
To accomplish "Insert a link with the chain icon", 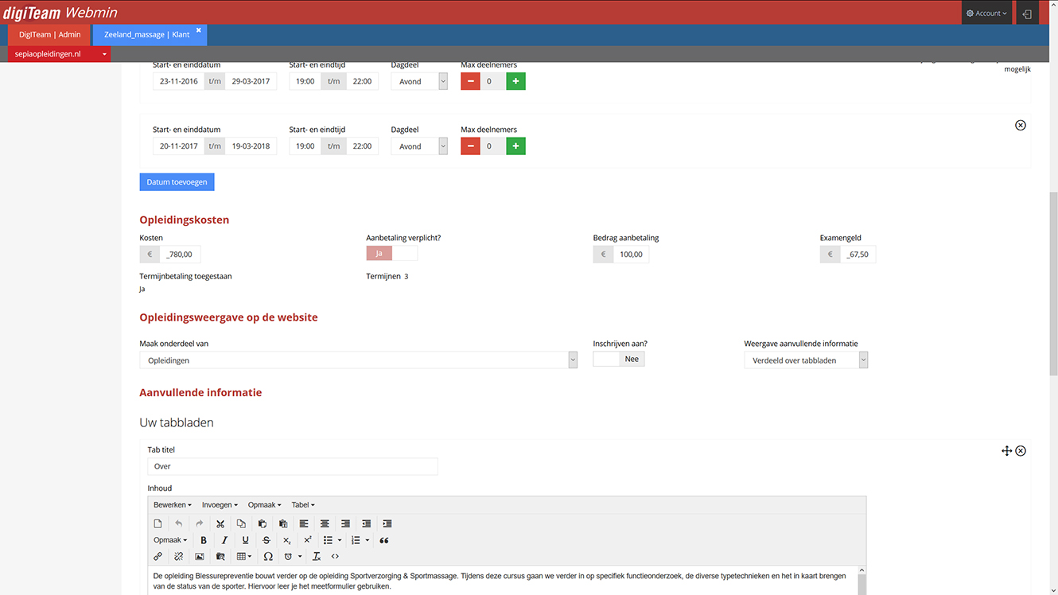I will point(158,557).
